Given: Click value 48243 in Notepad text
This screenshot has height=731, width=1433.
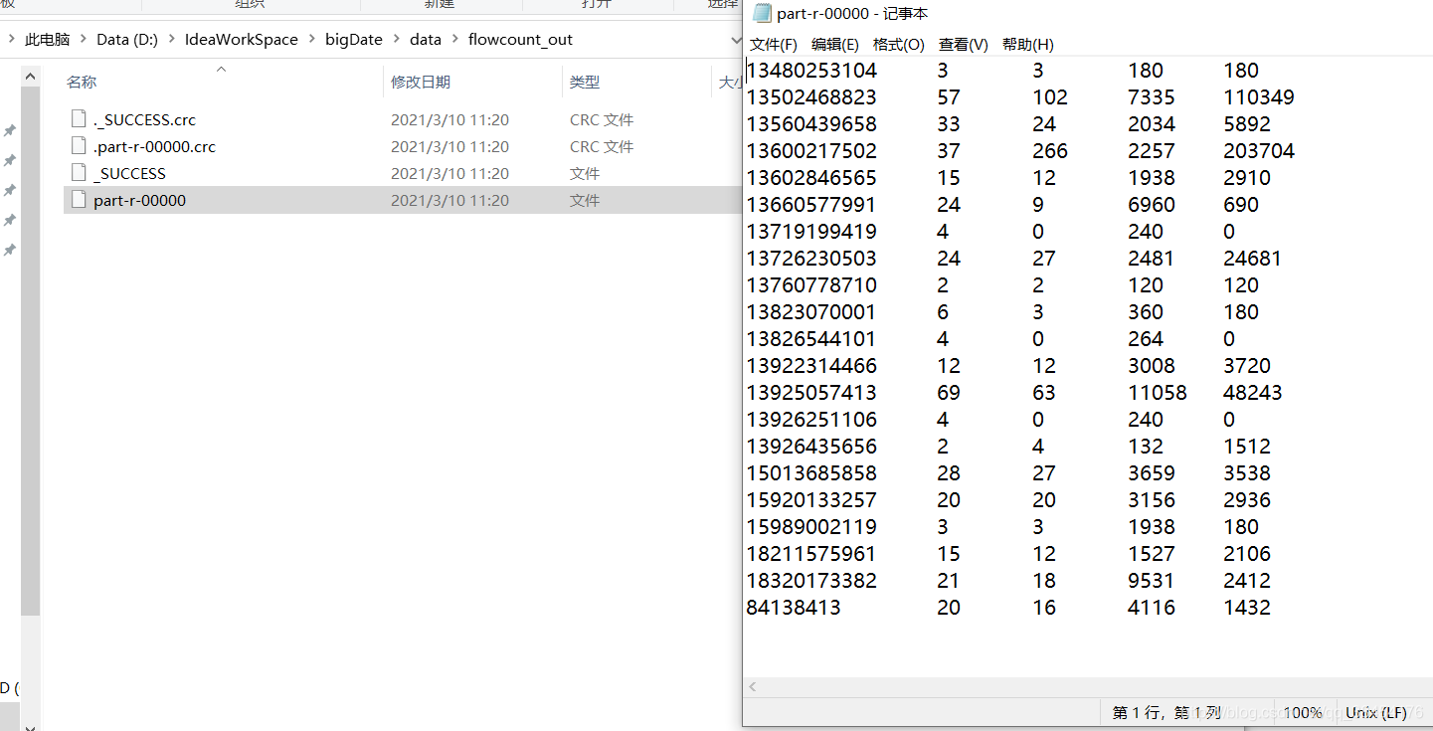Looking at the screenshot, I should (x=1253, y=393).
